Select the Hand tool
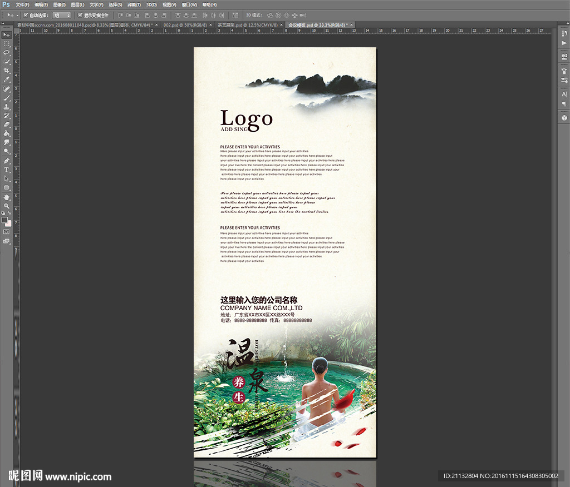Viewport: 570px width, 487px height. 7,197
